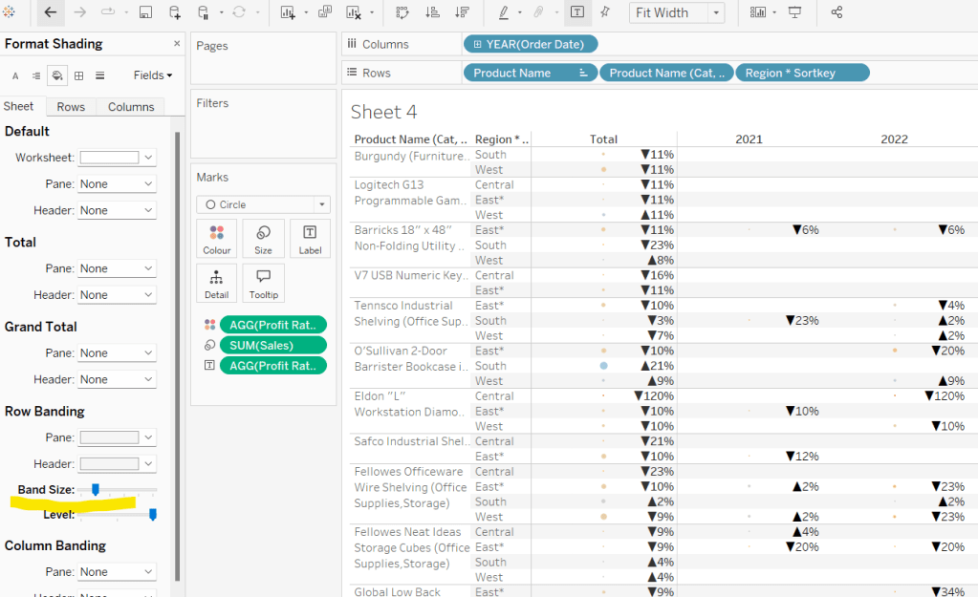Click the Tooltip button on the Marks card
Viewport: 978px width, 597px height.
(263, 284)
